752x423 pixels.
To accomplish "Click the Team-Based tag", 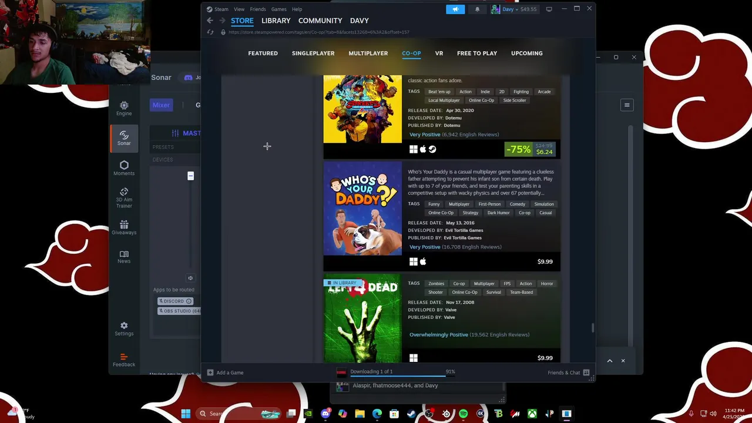I will [521, 293].
